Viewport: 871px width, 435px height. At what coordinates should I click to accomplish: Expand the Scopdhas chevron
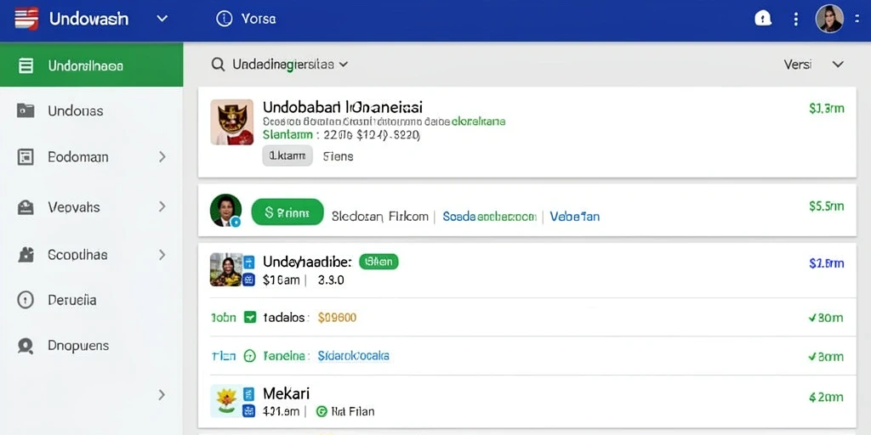point(162,255)
